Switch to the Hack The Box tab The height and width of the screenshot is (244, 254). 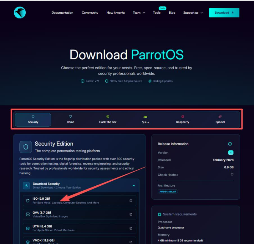(x=108, y=120)
